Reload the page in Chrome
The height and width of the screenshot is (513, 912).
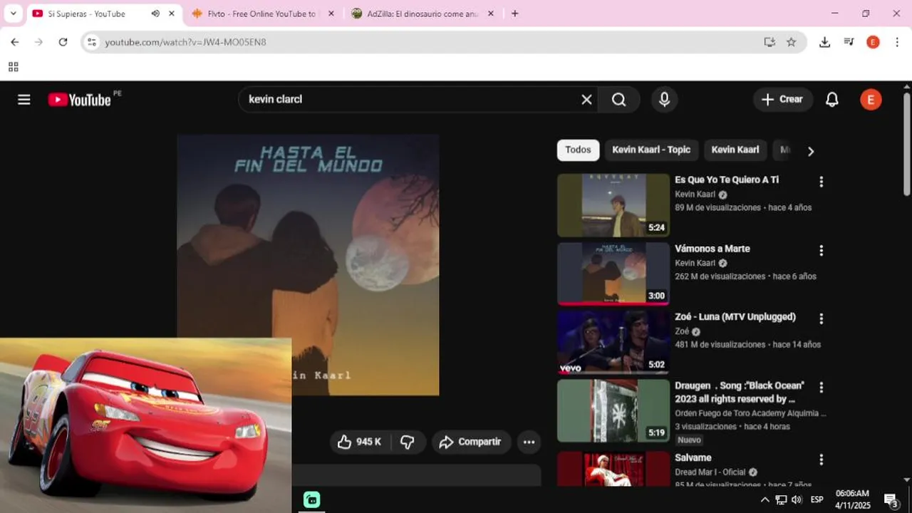click(x=63, y=42)
